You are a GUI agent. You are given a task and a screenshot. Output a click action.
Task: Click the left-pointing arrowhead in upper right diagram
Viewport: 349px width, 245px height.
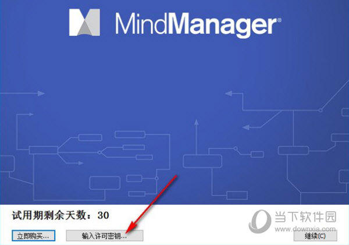click(229, 94)
